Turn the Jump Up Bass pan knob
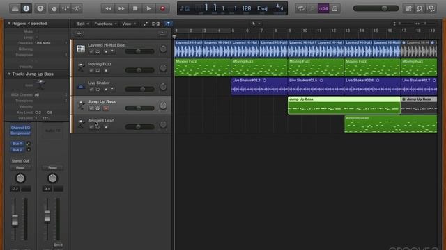Image resolution: width=446 pixels, height=250 pixels. (x=163, y=106)
